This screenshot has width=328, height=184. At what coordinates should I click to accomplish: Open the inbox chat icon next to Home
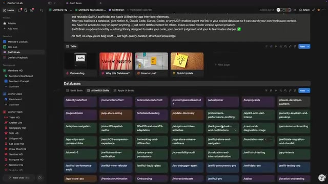point(20,10)
